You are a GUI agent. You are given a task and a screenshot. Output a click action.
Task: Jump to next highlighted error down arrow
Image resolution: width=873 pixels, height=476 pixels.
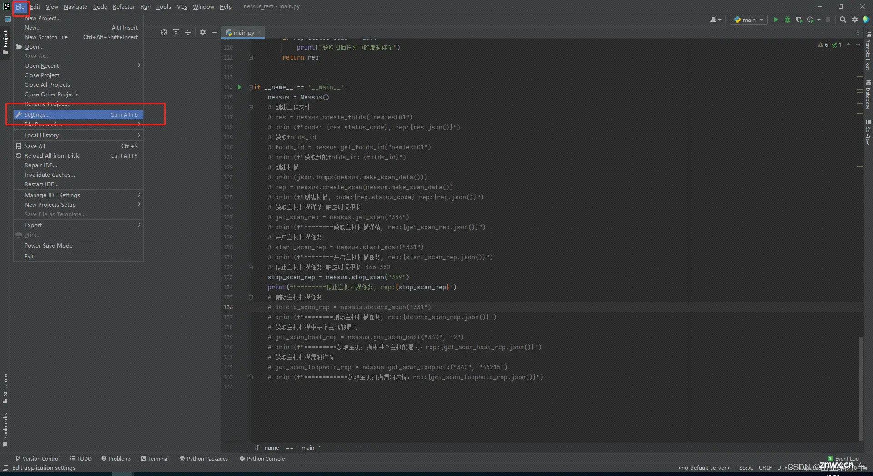click(x=858, y=45)
